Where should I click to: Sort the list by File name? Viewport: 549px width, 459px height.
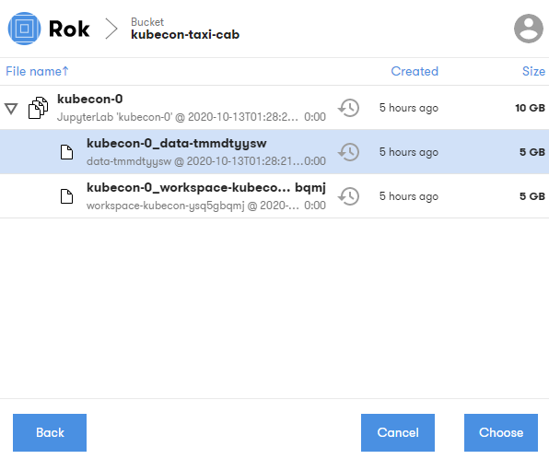[37, 71]
